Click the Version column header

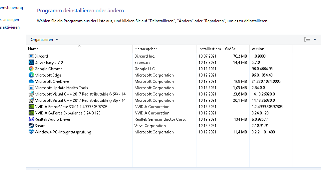(258, 49)
